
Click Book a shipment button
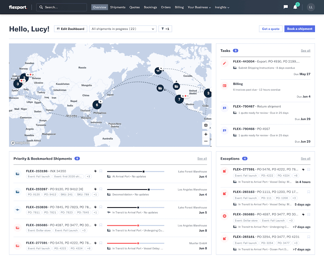click(300, 29)
